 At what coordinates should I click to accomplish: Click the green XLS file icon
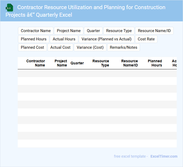pyautogui.click(x=10, y=8)
